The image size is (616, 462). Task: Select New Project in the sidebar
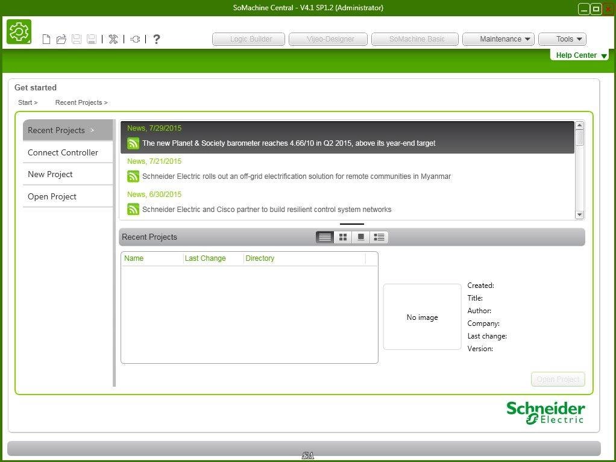click(x=68, y=174)
